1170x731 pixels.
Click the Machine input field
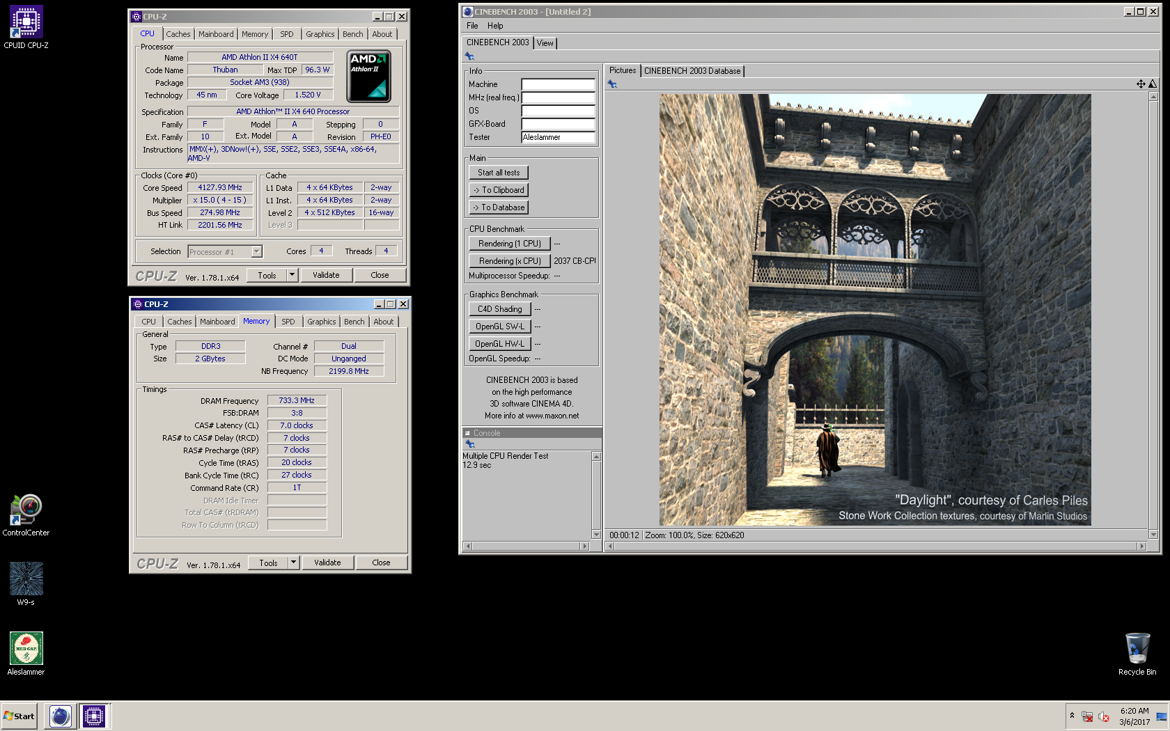(559, 84)
